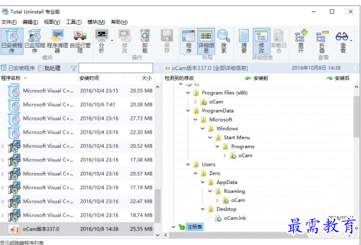The image size is (361, 245).
Task: Open the 程序清理器 module
Action: point(57,41)
